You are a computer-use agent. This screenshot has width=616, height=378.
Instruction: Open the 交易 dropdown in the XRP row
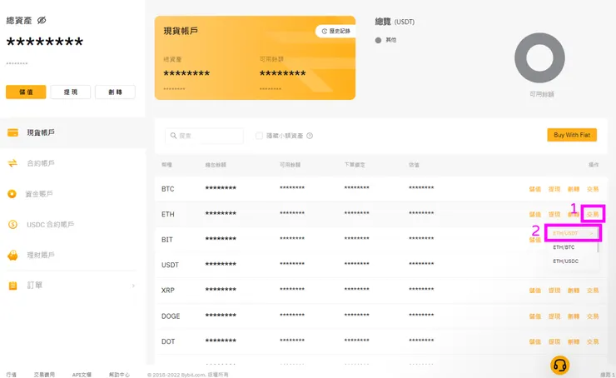point(593,291)
